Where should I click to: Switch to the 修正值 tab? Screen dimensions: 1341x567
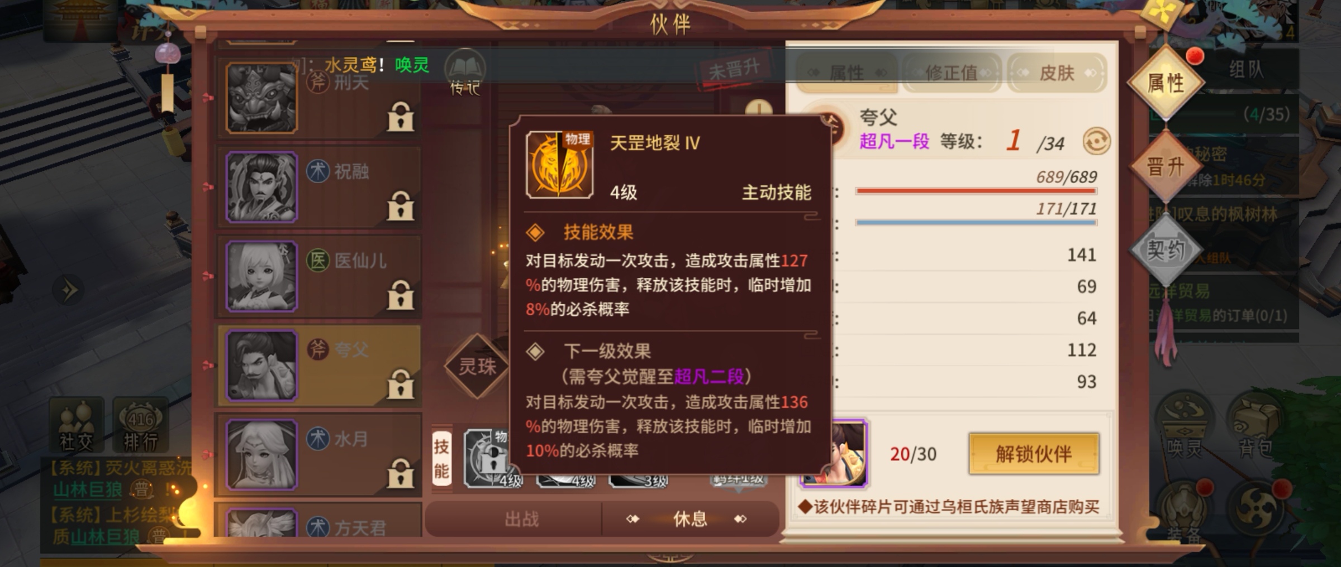(952, 73)
